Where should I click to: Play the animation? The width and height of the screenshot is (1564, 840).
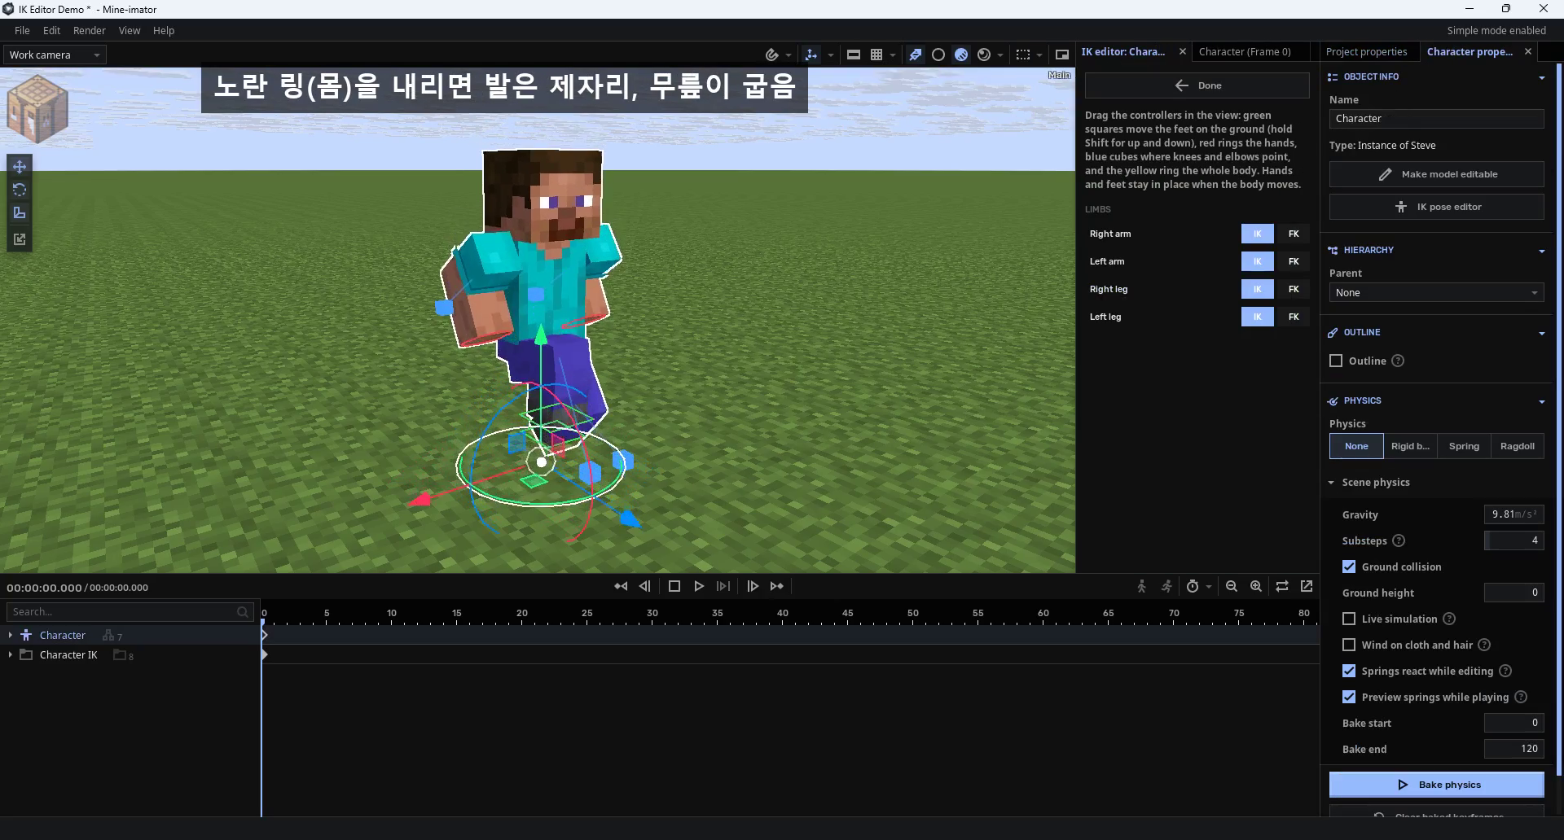(699, 586)
